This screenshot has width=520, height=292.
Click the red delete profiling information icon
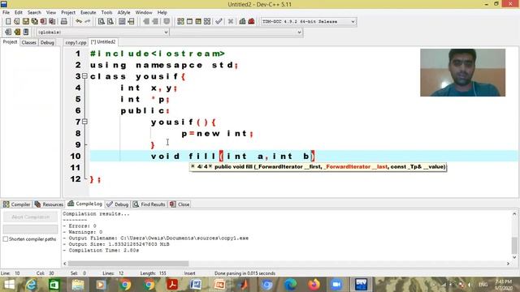click(x=251, y=22)
